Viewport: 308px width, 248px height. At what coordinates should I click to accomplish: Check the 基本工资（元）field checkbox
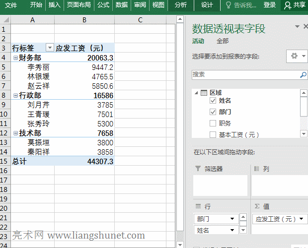[x=213, y=135]
